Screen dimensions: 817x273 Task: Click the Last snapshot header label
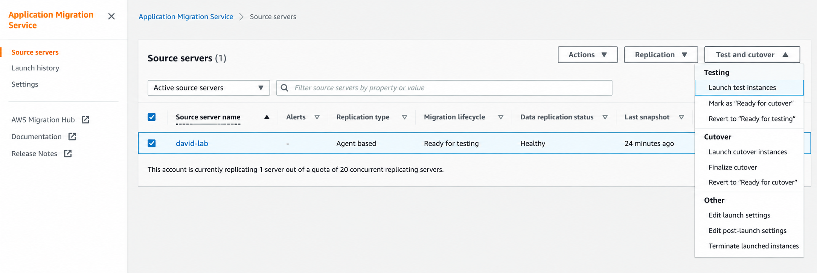647,117
